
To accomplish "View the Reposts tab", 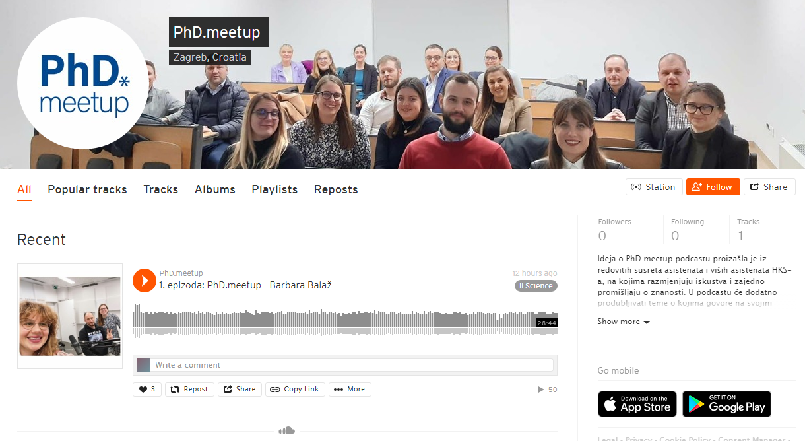I will click(336, 189).
